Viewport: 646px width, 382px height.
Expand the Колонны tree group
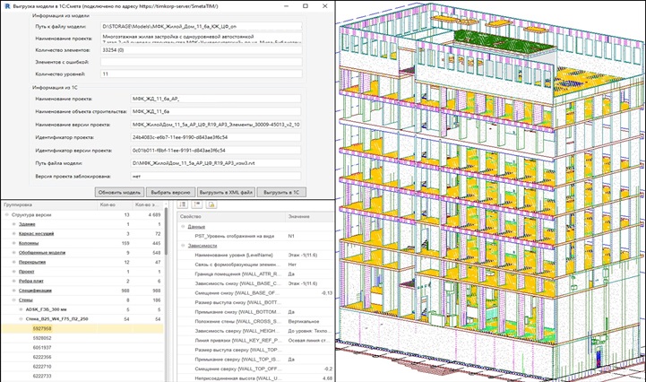pos(14,242)
